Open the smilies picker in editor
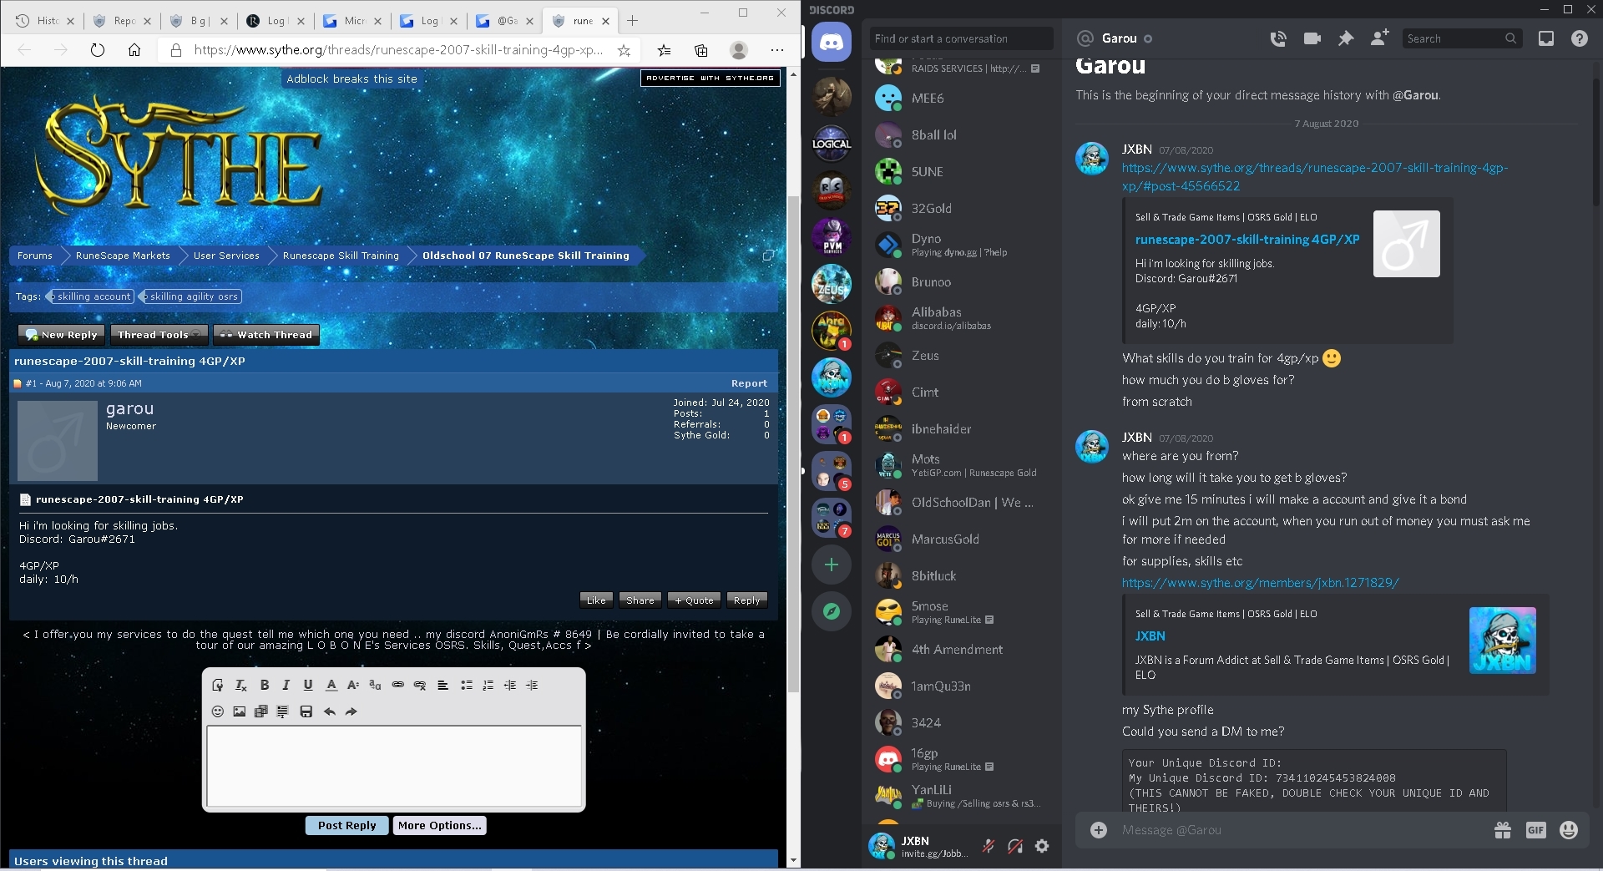 click(x=218, y=711)
